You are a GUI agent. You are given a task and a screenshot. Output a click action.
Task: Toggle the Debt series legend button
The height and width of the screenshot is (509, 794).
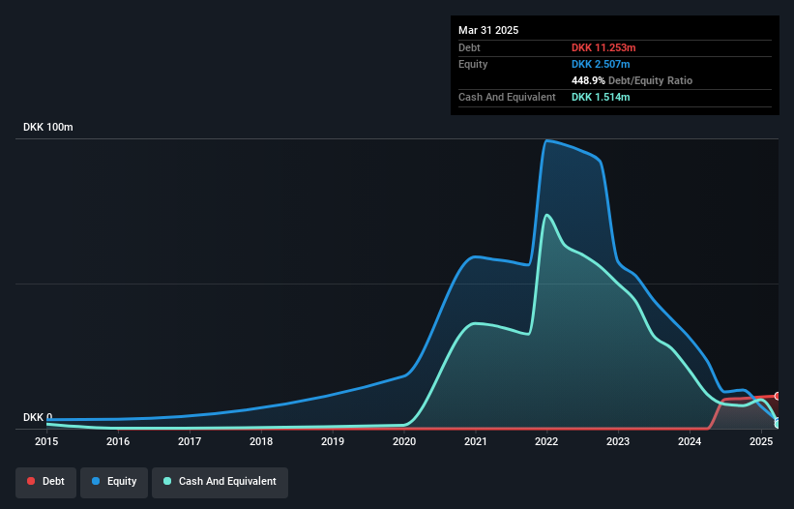click(46, 482)
